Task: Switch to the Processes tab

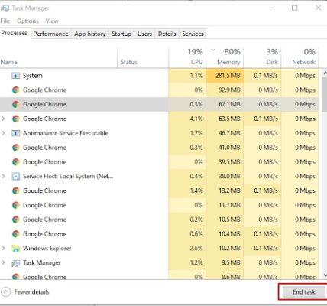Action: [14, 33]
